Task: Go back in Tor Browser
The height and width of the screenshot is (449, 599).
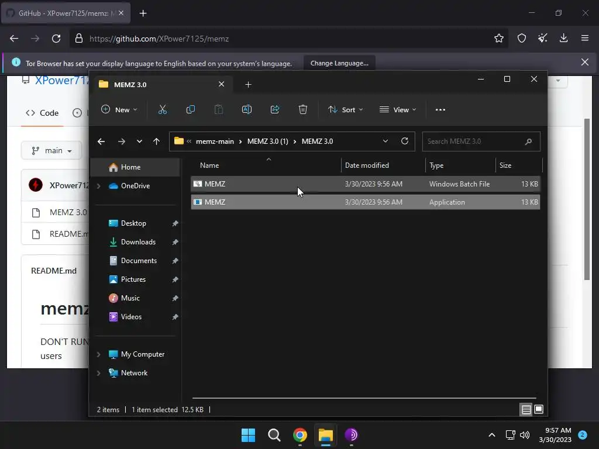Action: click(x=14, y=39)
